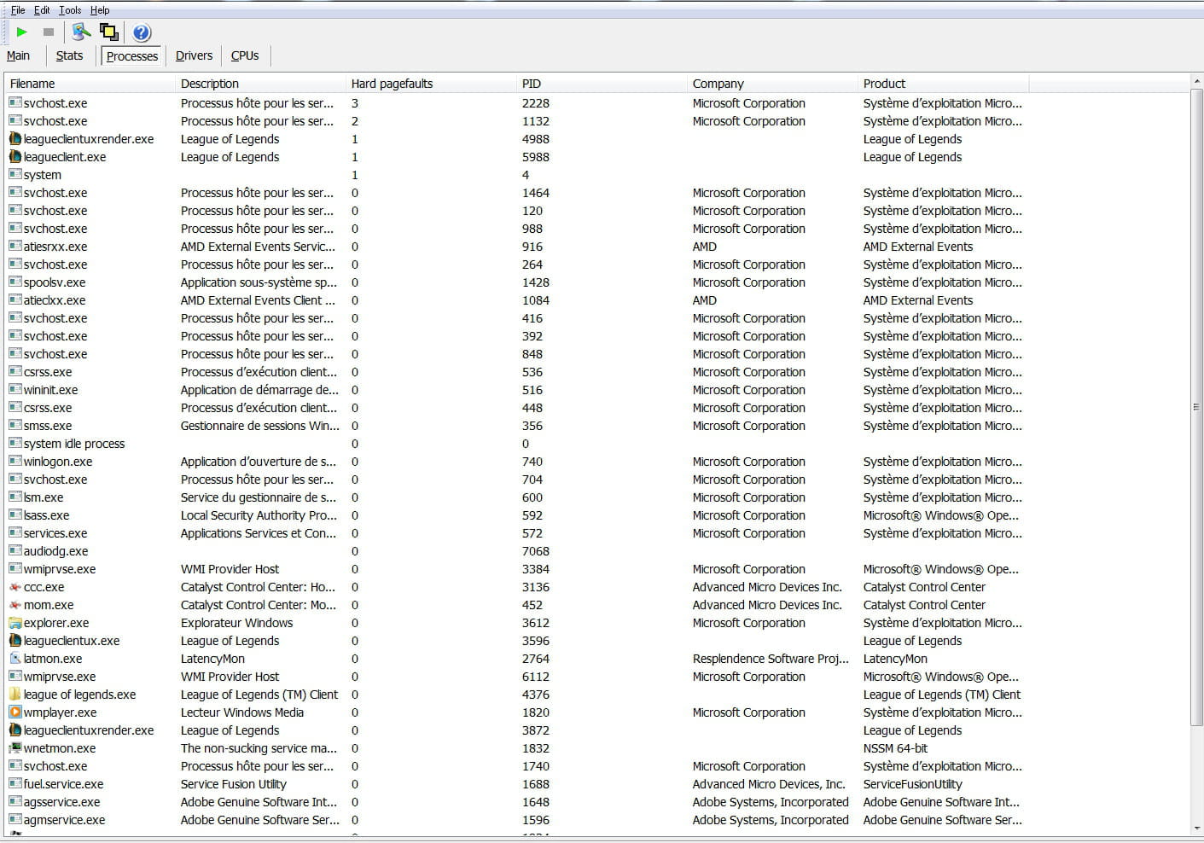Click the wnetmon.exe monitor icon

15,748
